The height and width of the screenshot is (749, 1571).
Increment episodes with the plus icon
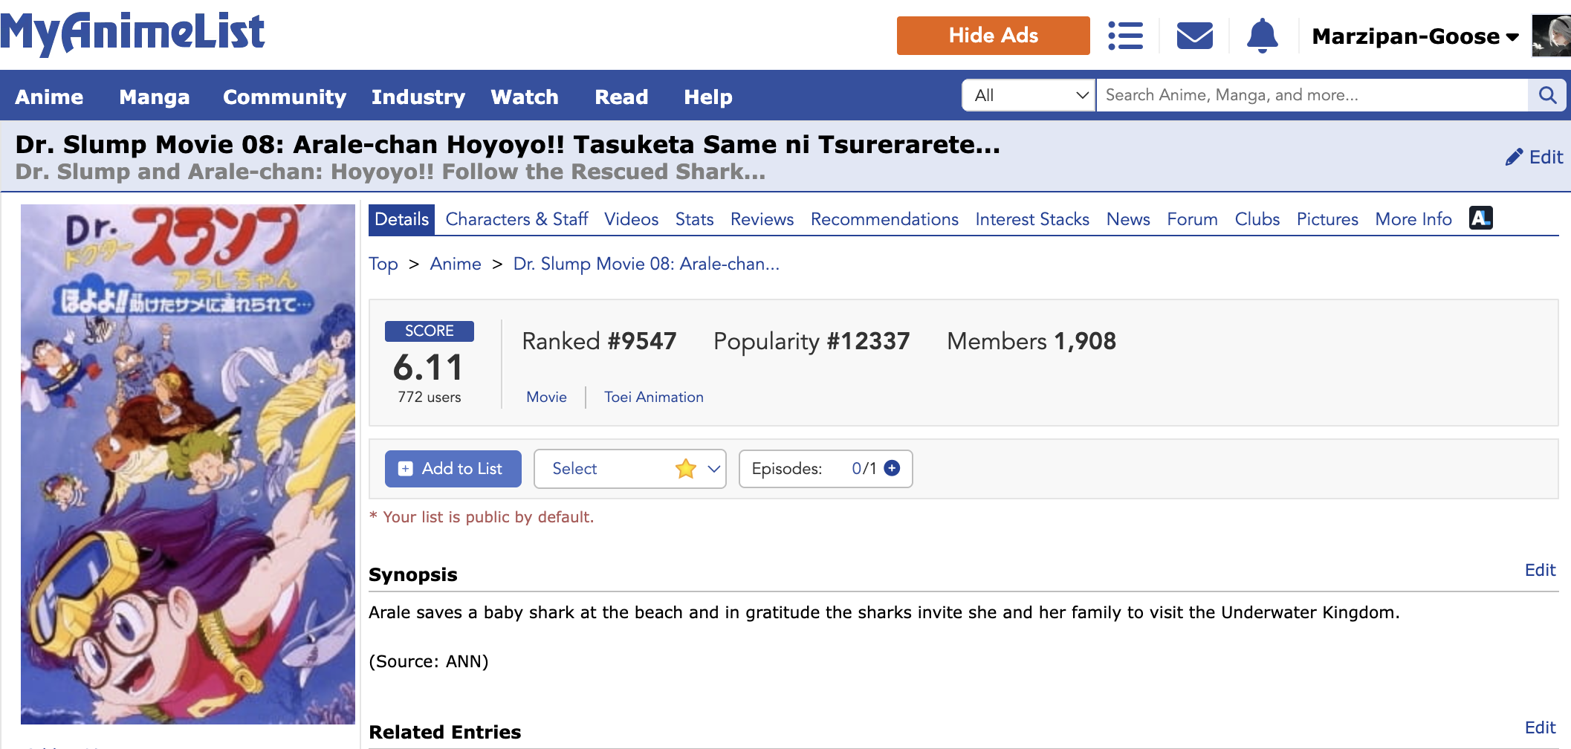pyautogui.click(x=893, y=468)
